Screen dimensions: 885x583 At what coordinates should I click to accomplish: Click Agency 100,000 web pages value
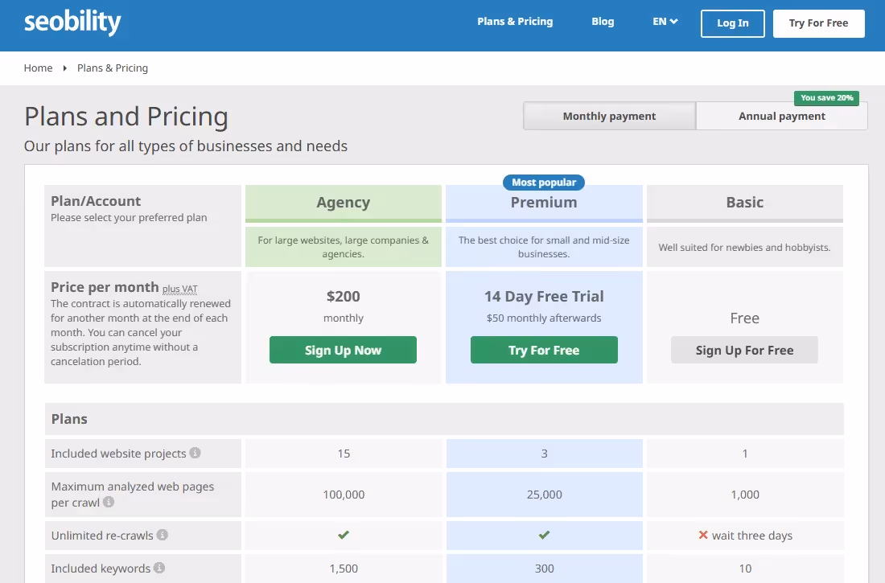(344, 495)
